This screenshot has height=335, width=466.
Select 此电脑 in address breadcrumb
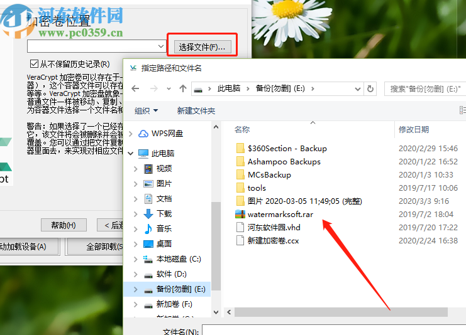229,88
